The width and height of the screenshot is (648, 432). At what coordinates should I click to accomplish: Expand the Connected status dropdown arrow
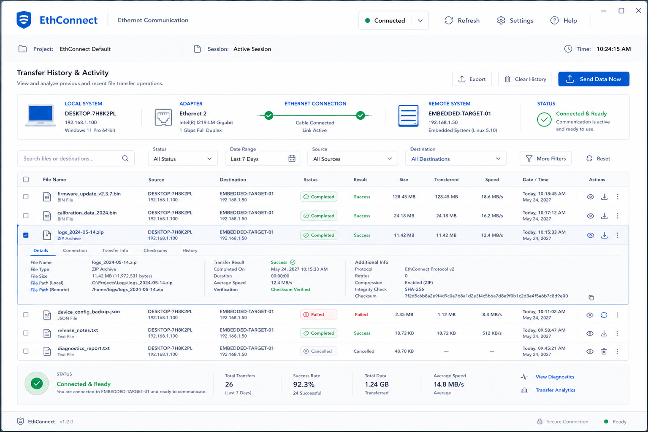pyautogui.click(x=420, y=21)
